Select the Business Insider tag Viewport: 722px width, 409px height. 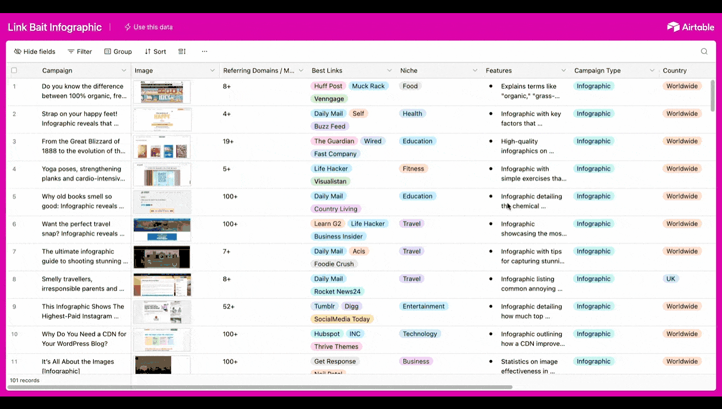click(339, 236)
